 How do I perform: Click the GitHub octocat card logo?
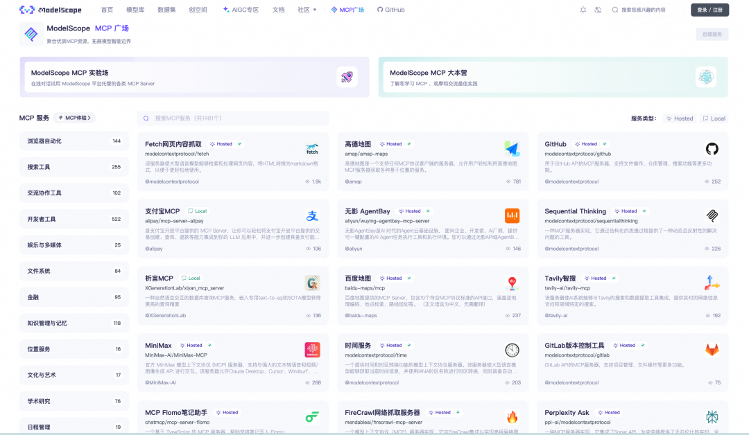[x=712, y=149]
